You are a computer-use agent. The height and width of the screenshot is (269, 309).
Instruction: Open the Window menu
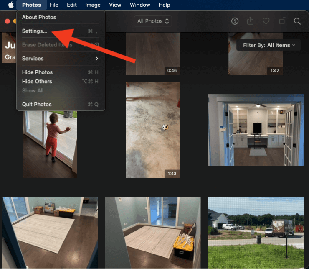140,5
